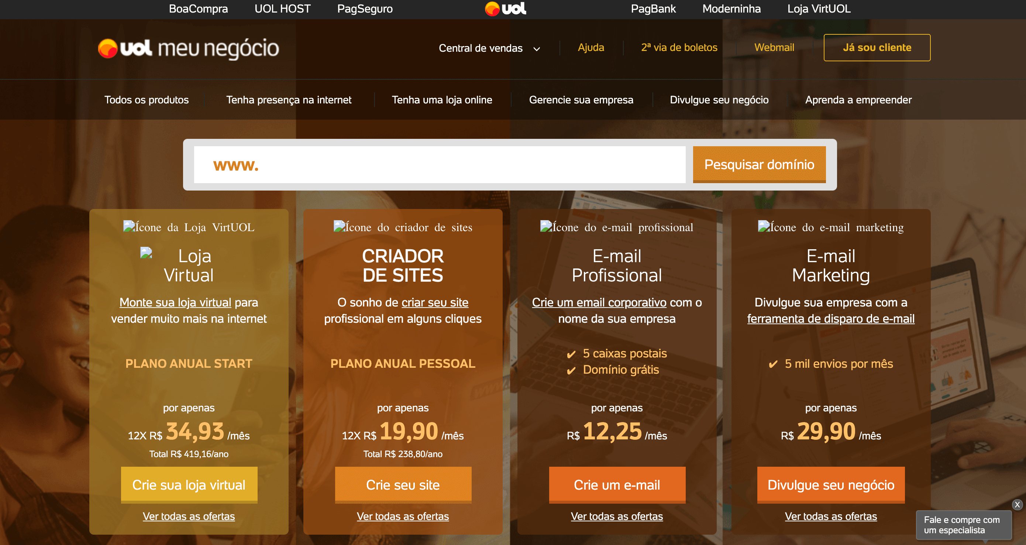Screen dimensions: 1026x545
Task: Click Crie sua loja virtual button
Action: click(189, 485)
